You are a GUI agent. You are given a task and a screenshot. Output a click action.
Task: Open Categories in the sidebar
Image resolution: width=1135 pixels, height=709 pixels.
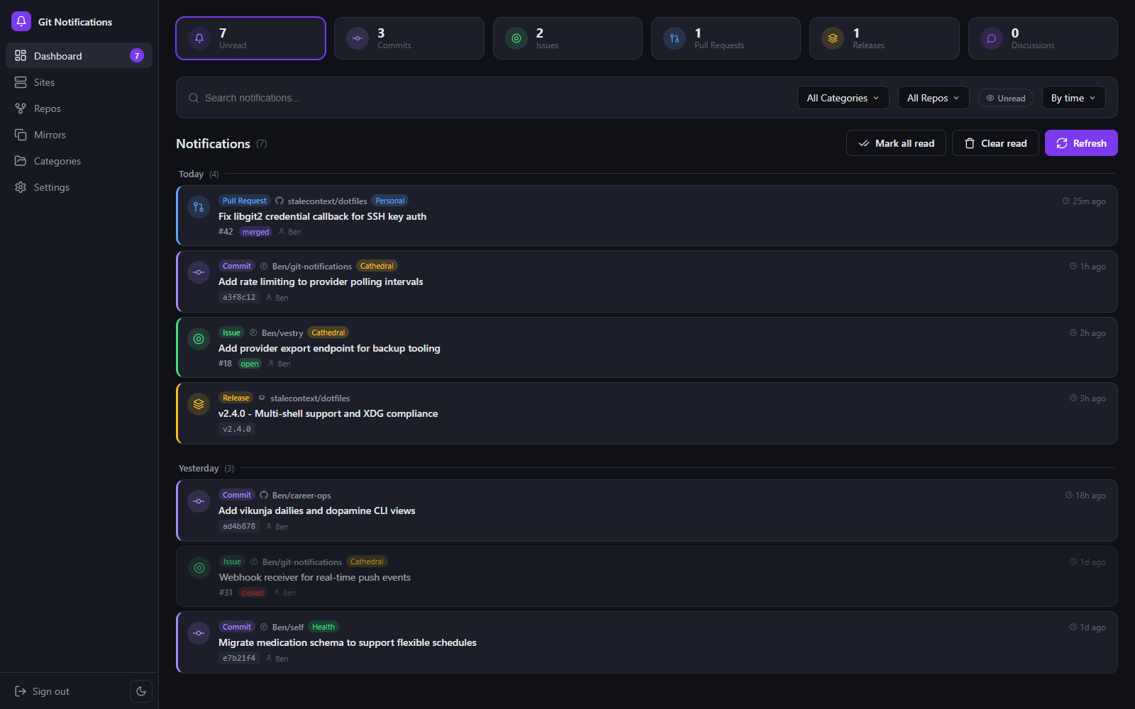79,161
